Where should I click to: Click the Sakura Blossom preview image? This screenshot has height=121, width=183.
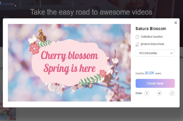[69, 62]
